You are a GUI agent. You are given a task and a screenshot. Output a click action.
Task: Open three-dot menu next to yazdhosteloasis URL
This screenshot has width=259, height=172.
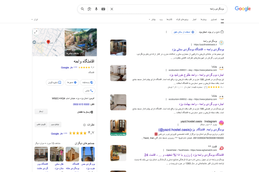point(191,44)
